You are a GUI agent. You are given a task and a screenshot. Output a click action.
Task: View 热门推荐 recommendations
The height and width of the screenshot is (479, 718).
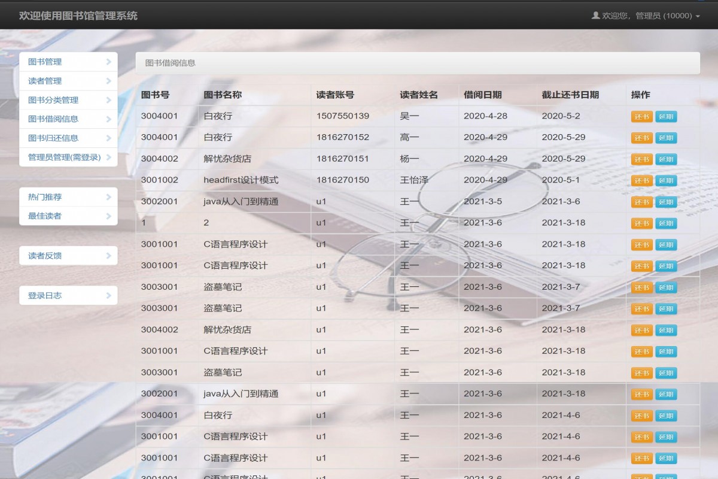(x=45, y=197)
